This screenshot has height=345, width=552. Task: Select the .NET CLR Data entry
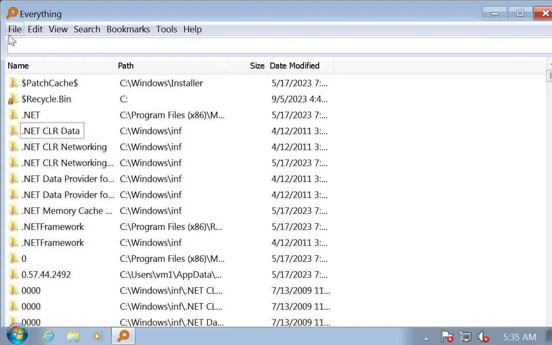point(51,131)
